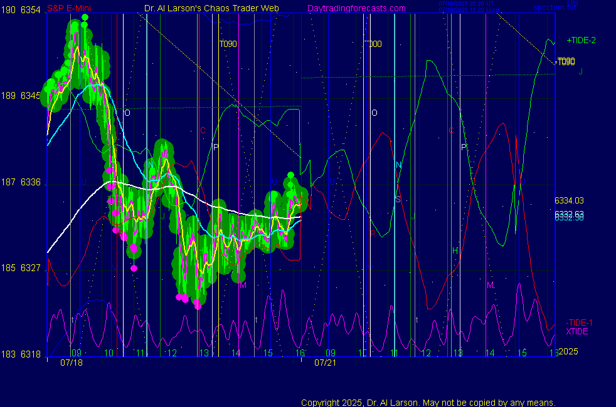Select the "Dr. Al Larson's Chaos Trader Web" heading
616x407 pixels.
click(212, 8)
